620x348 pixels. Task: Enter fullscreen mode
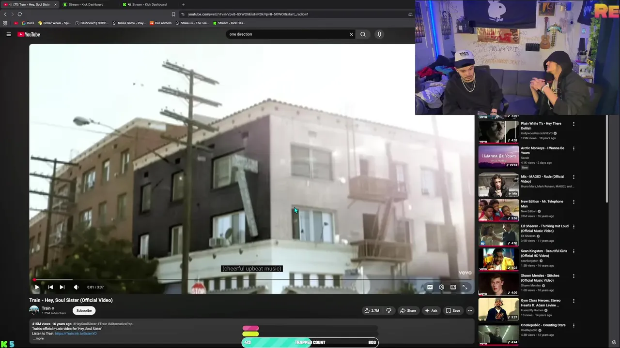[x=465, y=287]
